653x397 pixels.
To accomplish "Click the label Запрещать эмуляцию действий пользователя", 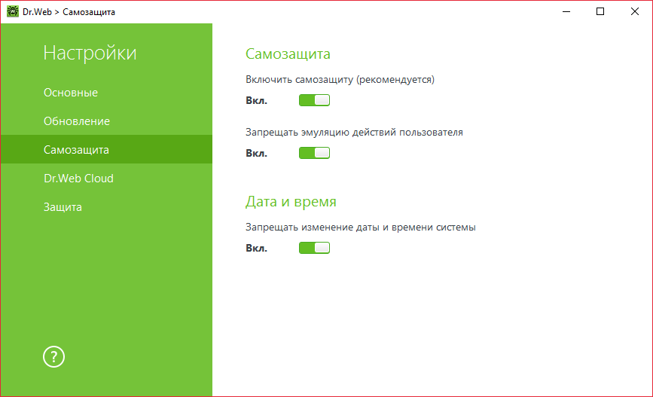I will point(354,133).
